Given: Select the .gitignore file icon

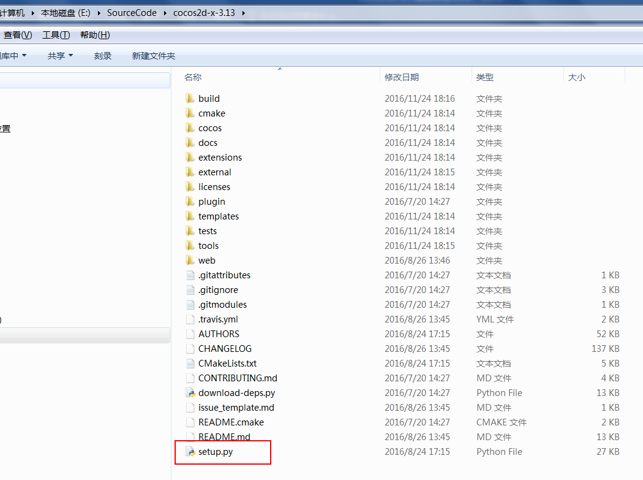Looking at the screenshot, I should 190,290.
